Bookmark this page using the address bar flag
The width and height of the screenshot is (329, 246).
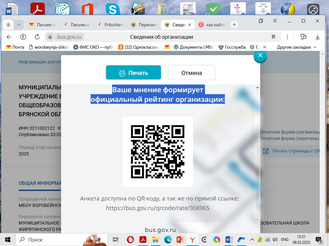[x=273, y=37]
